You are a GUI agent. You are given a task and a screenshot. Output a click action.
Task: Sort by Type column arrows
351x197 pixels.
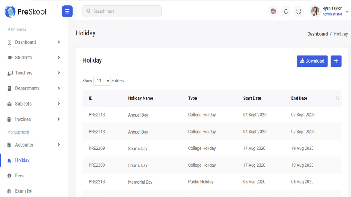click(x=236, y=98)
